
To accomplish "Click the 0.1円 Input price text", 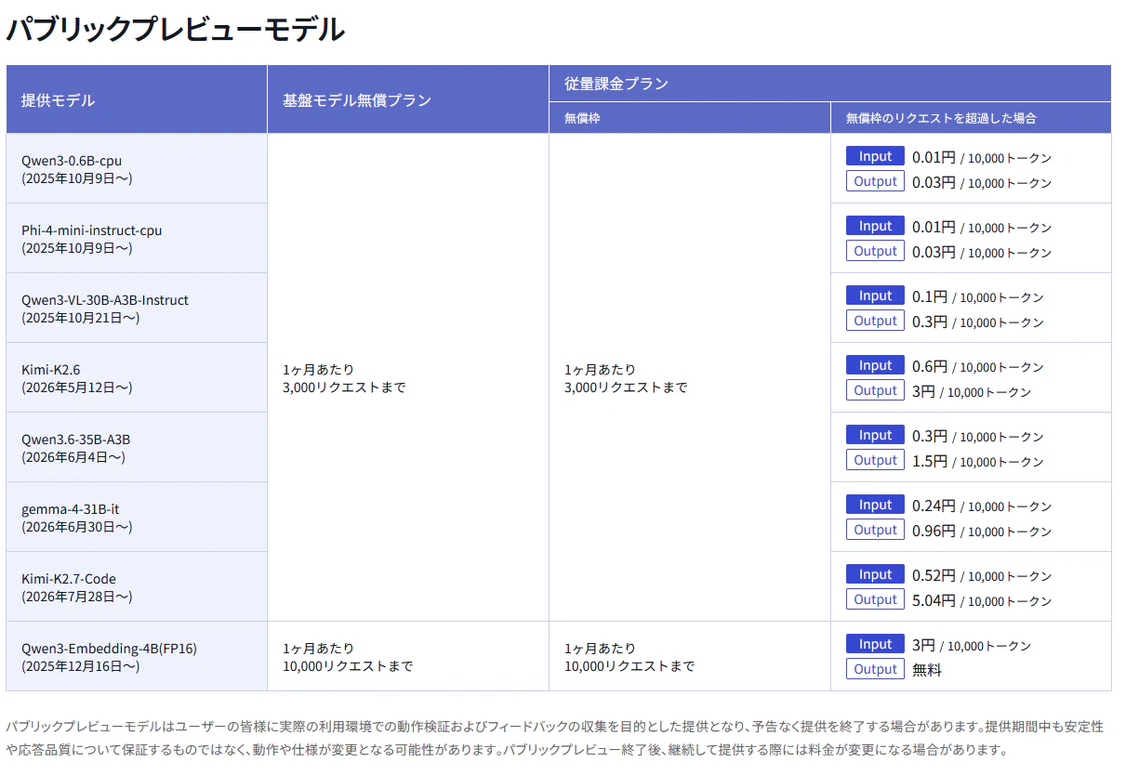I will (930, 297).
